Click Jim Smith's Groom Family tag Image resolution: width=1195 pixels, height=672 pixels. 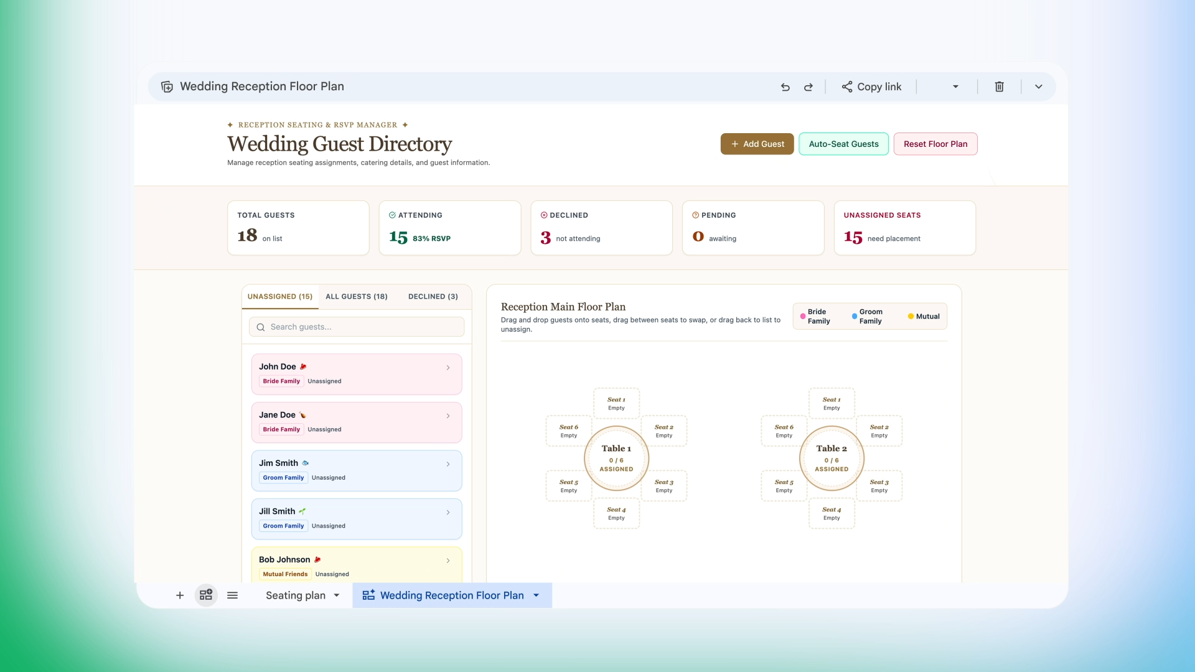click(x=283, y=478)
